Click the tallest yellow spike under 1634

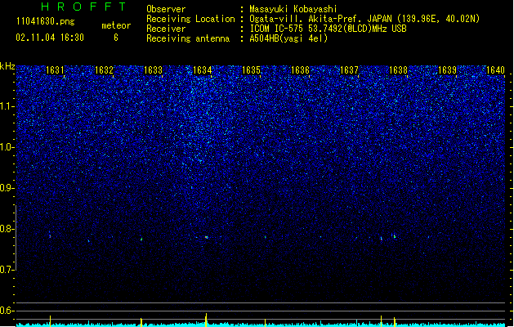(206, 320)
